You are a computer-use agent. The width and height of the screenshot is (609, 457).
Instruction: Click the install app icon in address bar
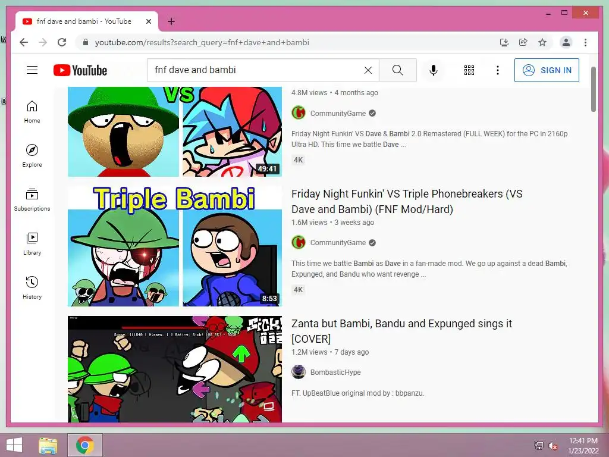click(504, 42)
